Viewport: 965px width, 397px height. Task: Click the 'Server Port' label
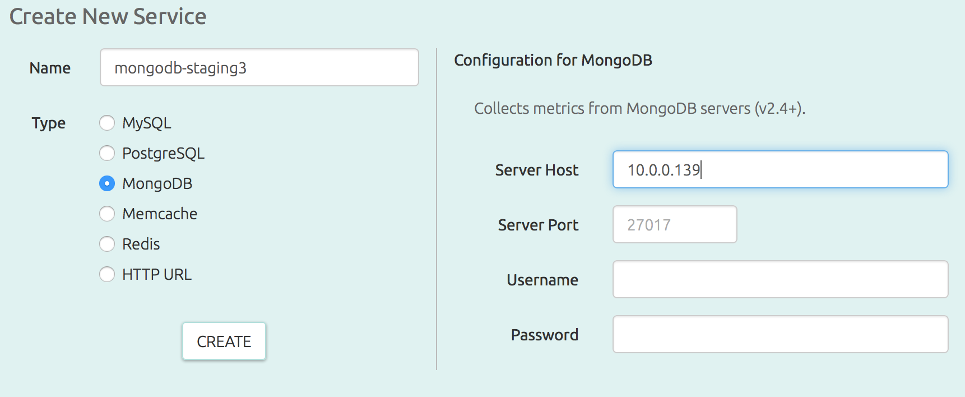pos(538,225)
